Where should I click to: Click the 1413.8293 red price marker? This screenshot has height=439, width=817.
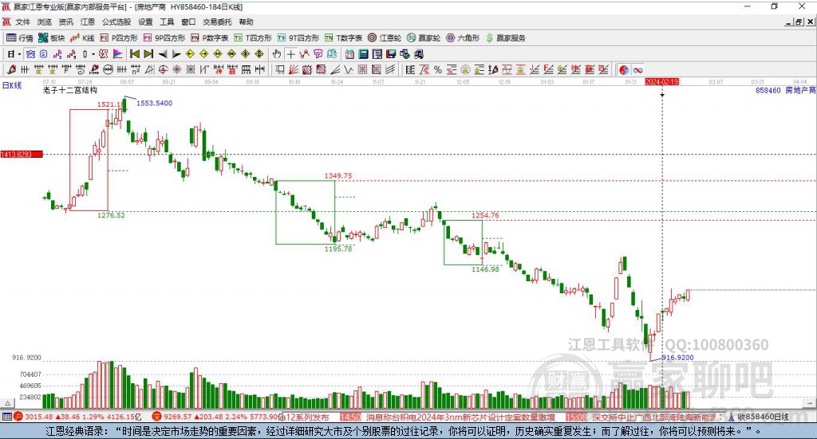point(22,155)
